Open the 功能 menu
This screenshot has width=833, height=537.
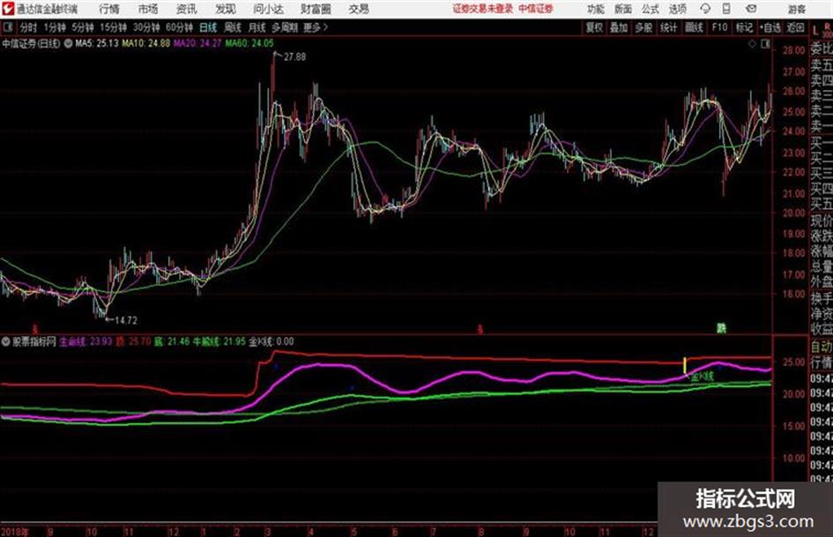[596, 9]
